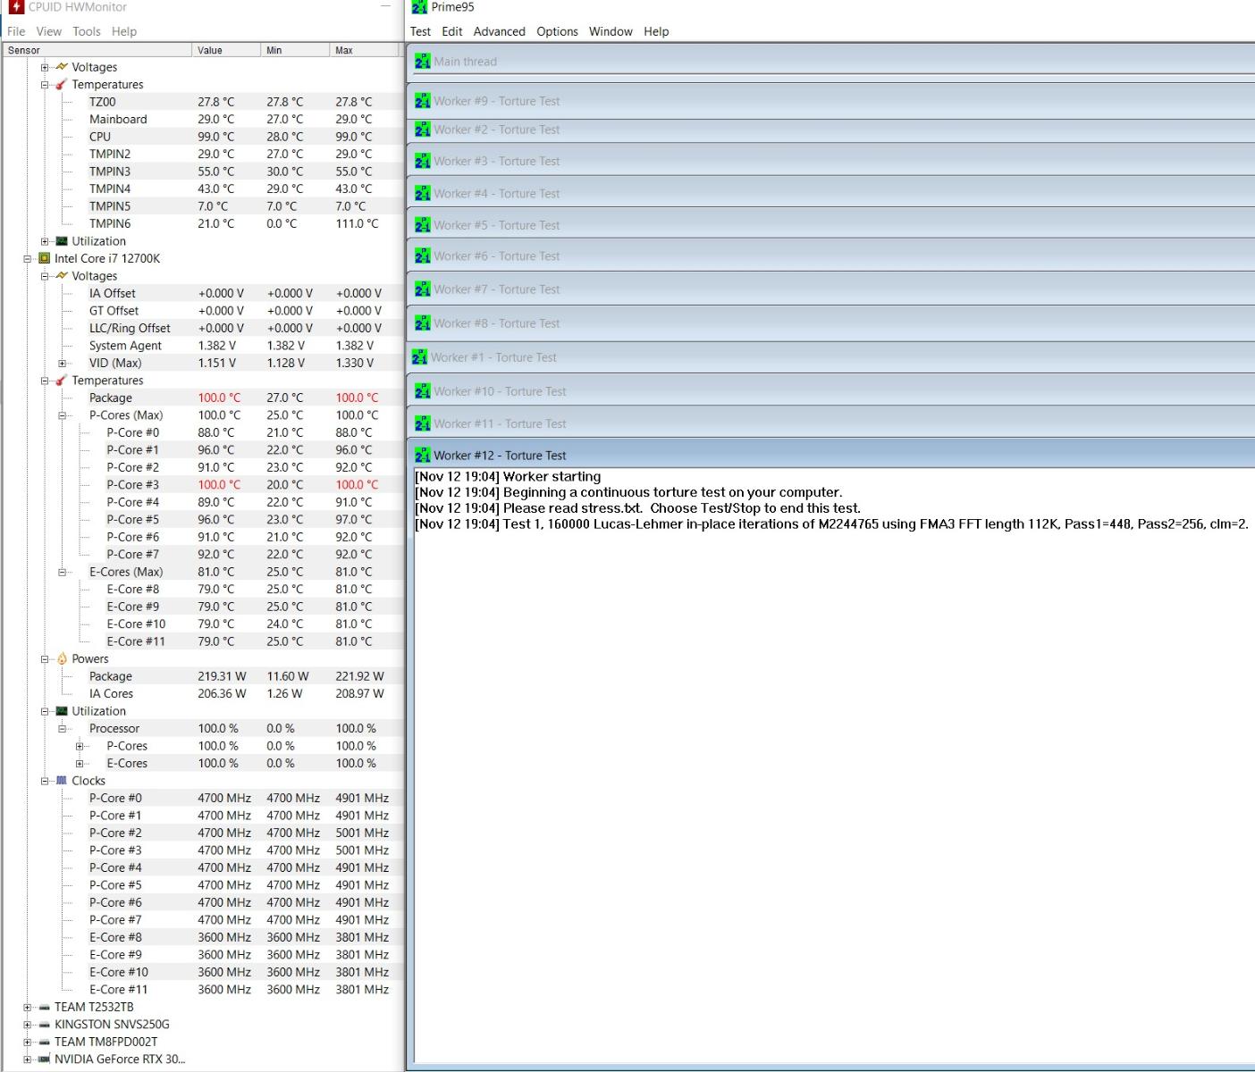Click the Worker #5 window icon
This screenshot has width=1255, height=1072.
[423, 225]
